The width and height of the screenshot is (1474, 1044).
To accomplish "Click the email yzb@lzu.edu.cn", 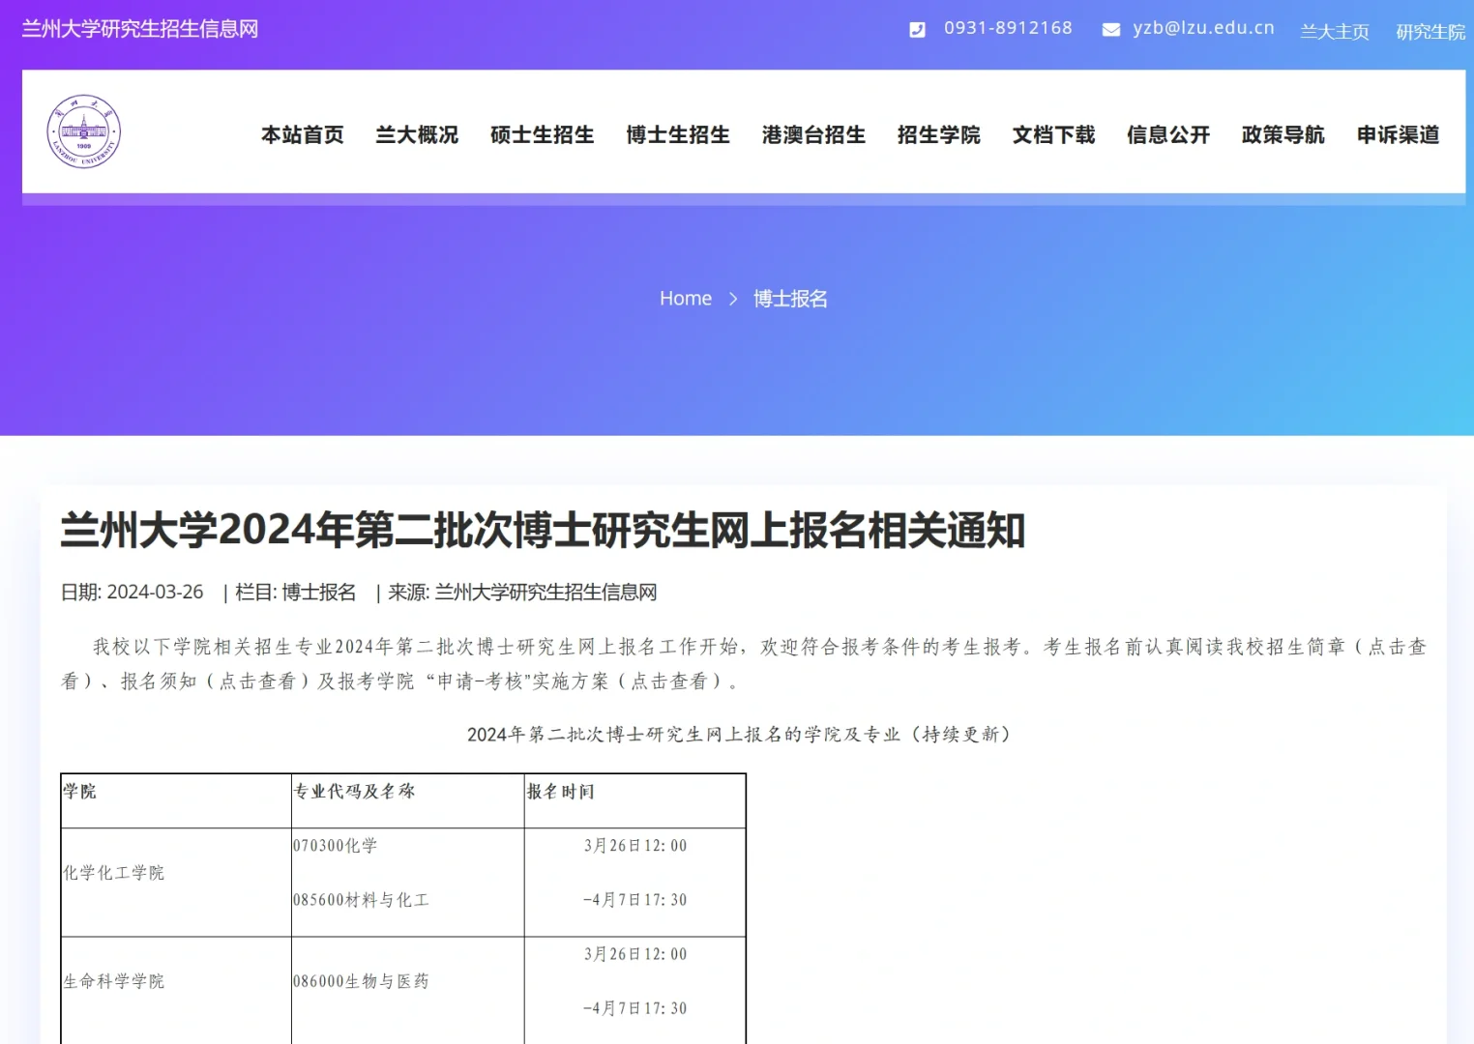I will click(x=1203, y=28).
